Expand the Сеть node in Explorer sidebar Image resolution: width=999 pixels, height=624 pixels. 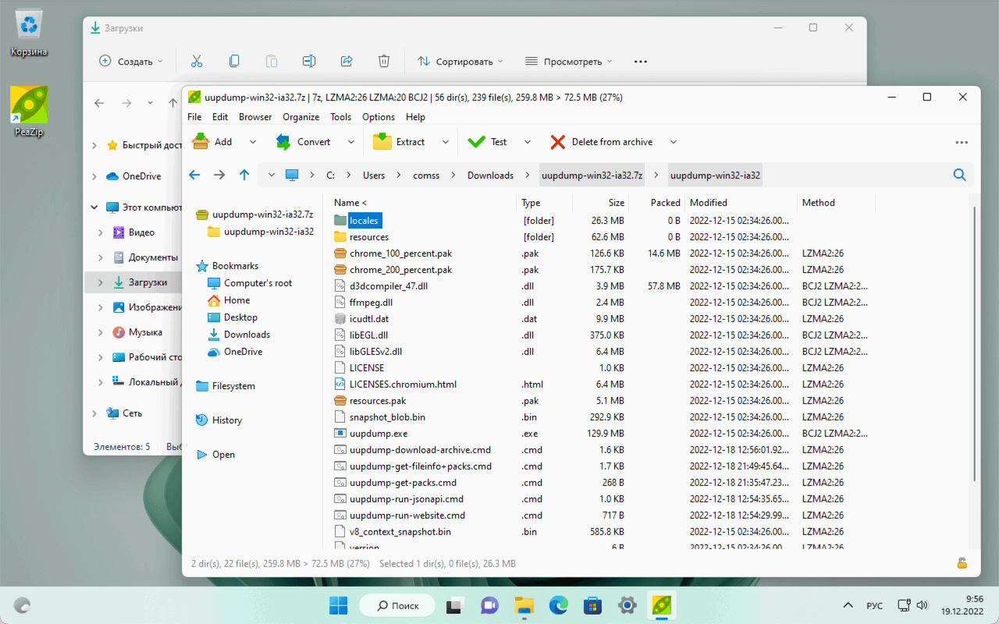pos(94,413)
